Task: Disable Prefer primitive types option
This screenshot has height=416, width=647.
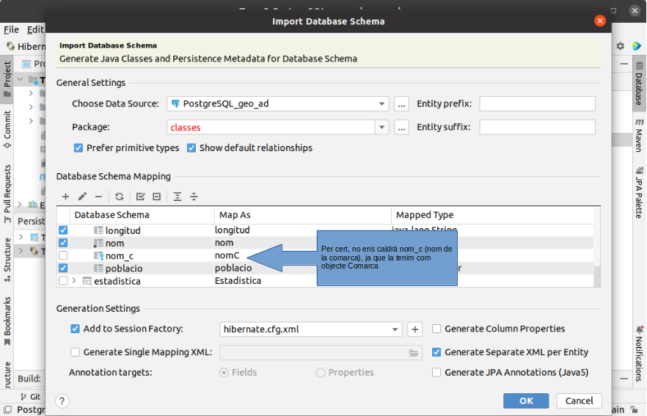Action: point(78,147)
